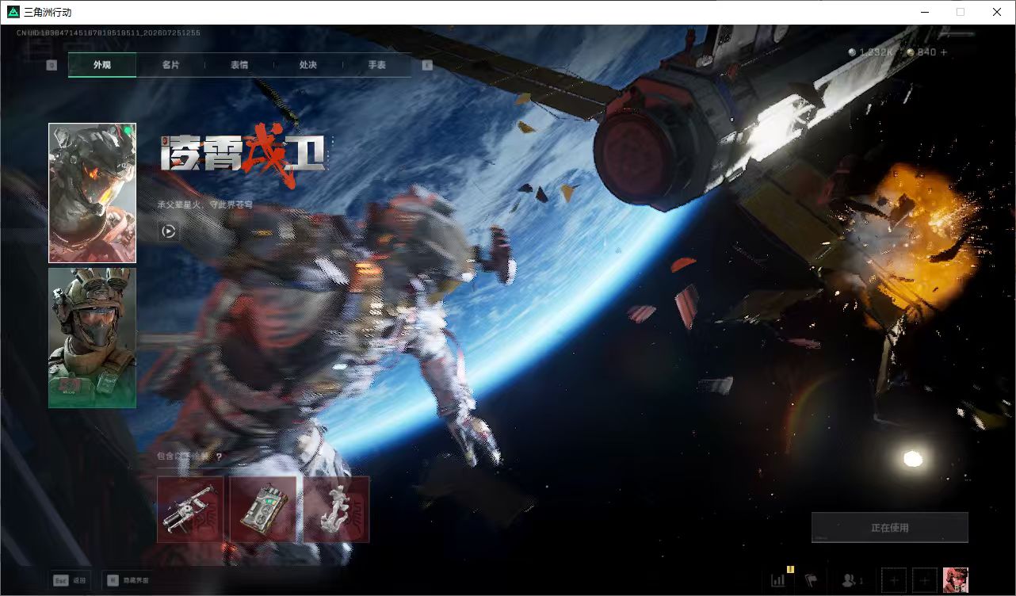Select the 手表 tab
Screen dimensions: 1016x596
pyautogui.click(x=376, y=65)
